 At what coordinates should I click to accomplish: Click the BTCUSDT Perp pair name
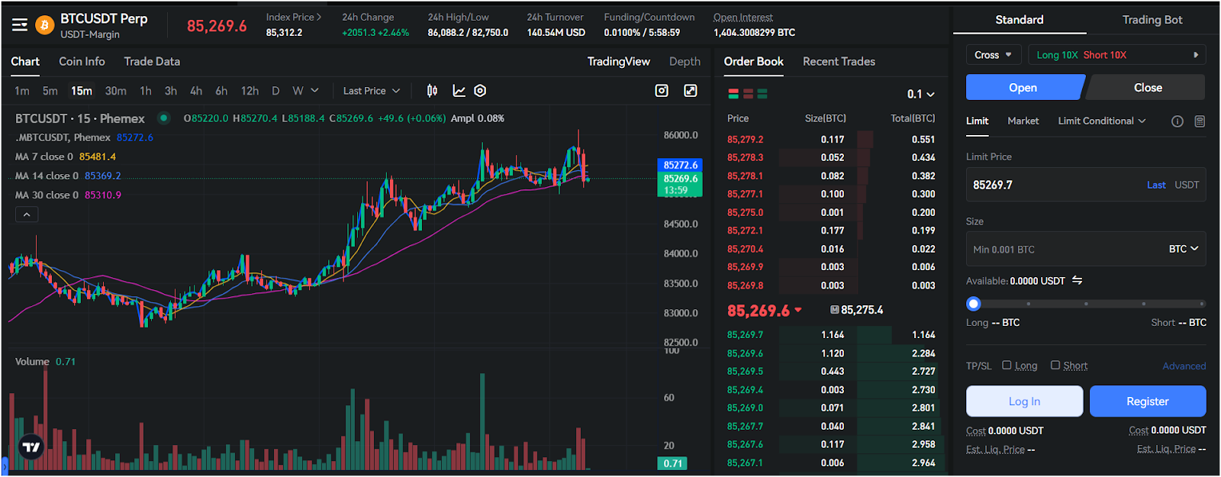(x=104, y=18)
